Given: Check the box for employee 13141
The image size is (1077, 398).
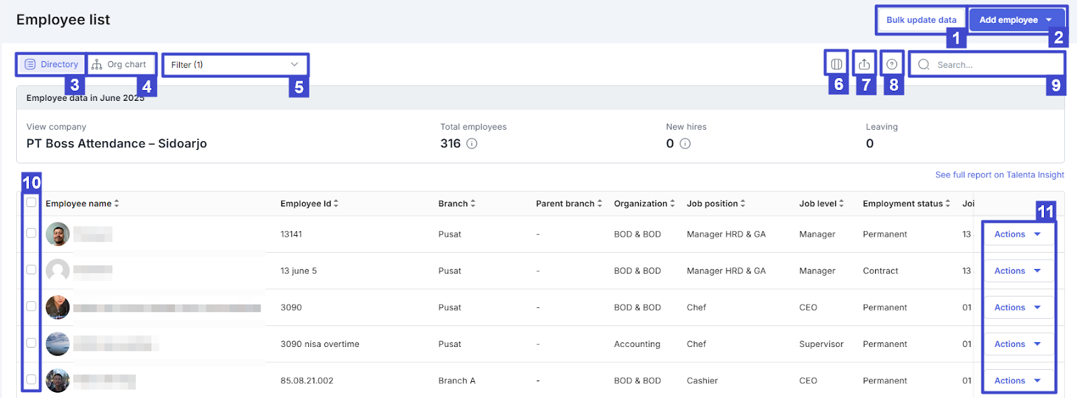Looking at the screenshot, I should [x=31, y=233].
